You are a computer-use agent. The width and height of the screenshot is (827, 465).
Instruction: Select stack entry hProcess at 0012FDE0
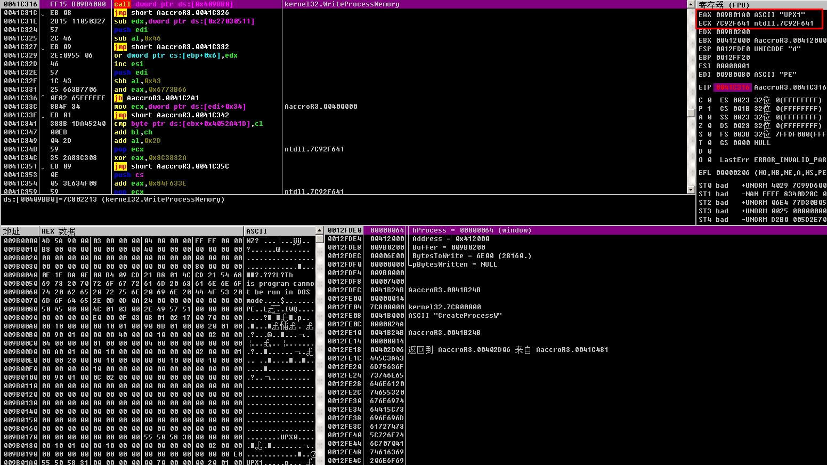tap(576, 230)
